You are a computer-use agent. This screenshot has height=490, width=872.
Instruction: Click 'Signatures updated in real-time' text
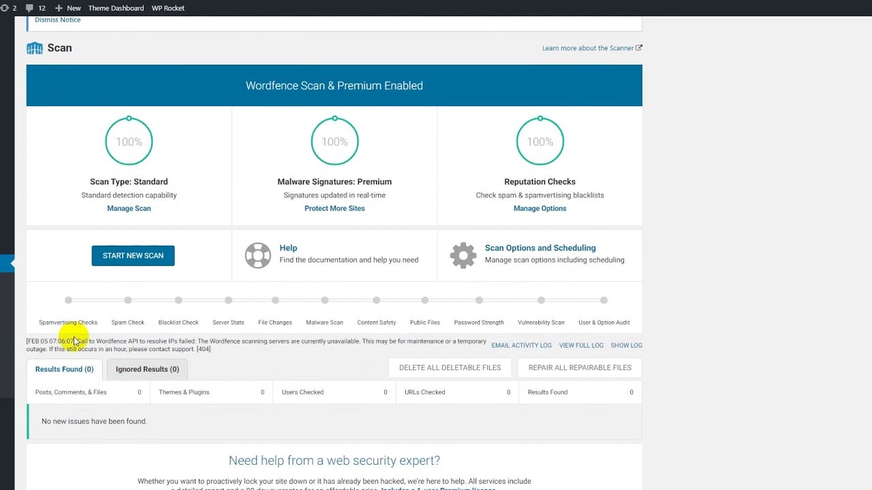334,195
